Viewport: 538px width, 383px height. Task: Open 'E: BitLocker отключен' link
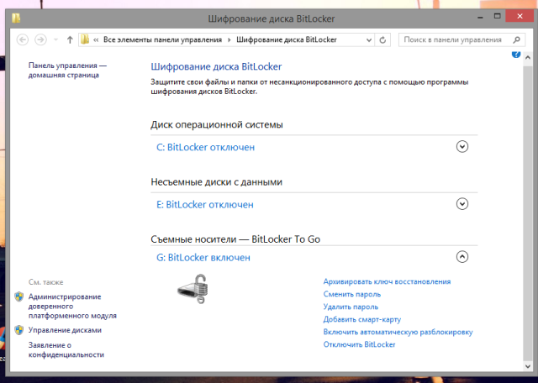(x=205, y=204)
